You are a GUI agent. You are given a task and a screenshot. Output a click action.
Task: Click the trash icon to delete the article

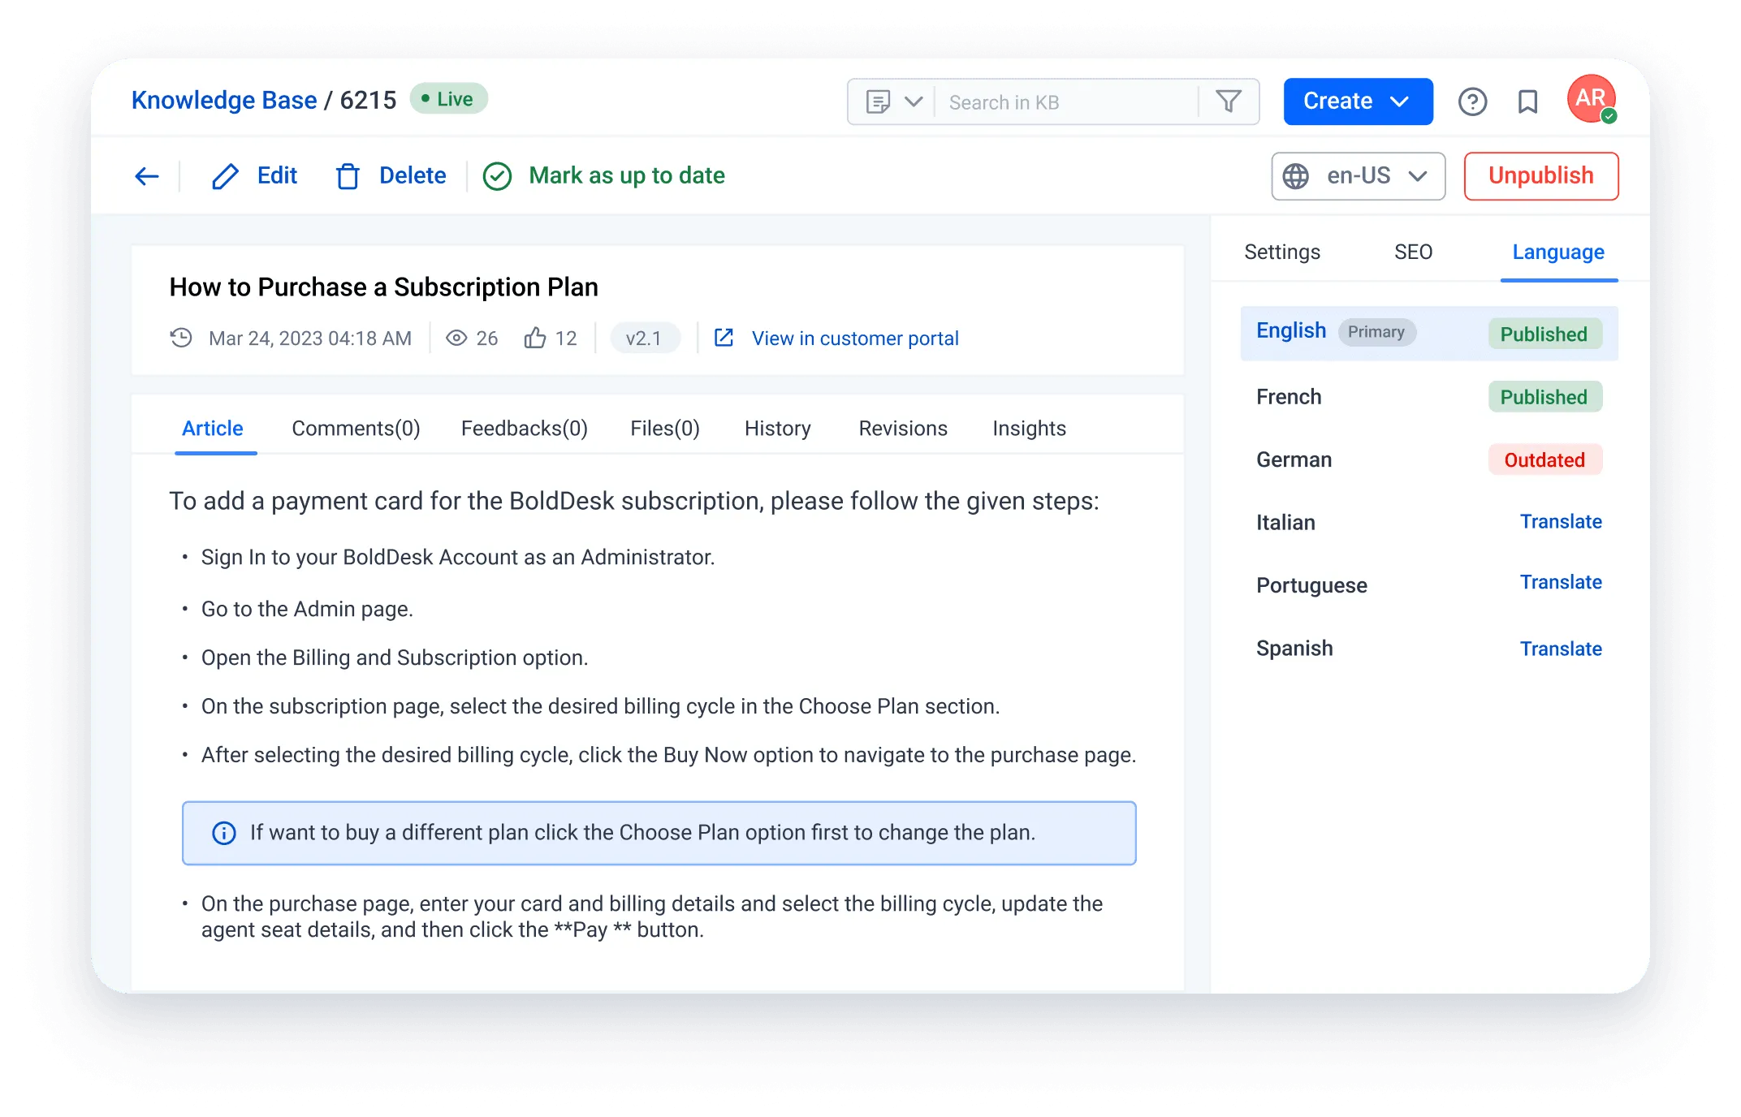348,175
